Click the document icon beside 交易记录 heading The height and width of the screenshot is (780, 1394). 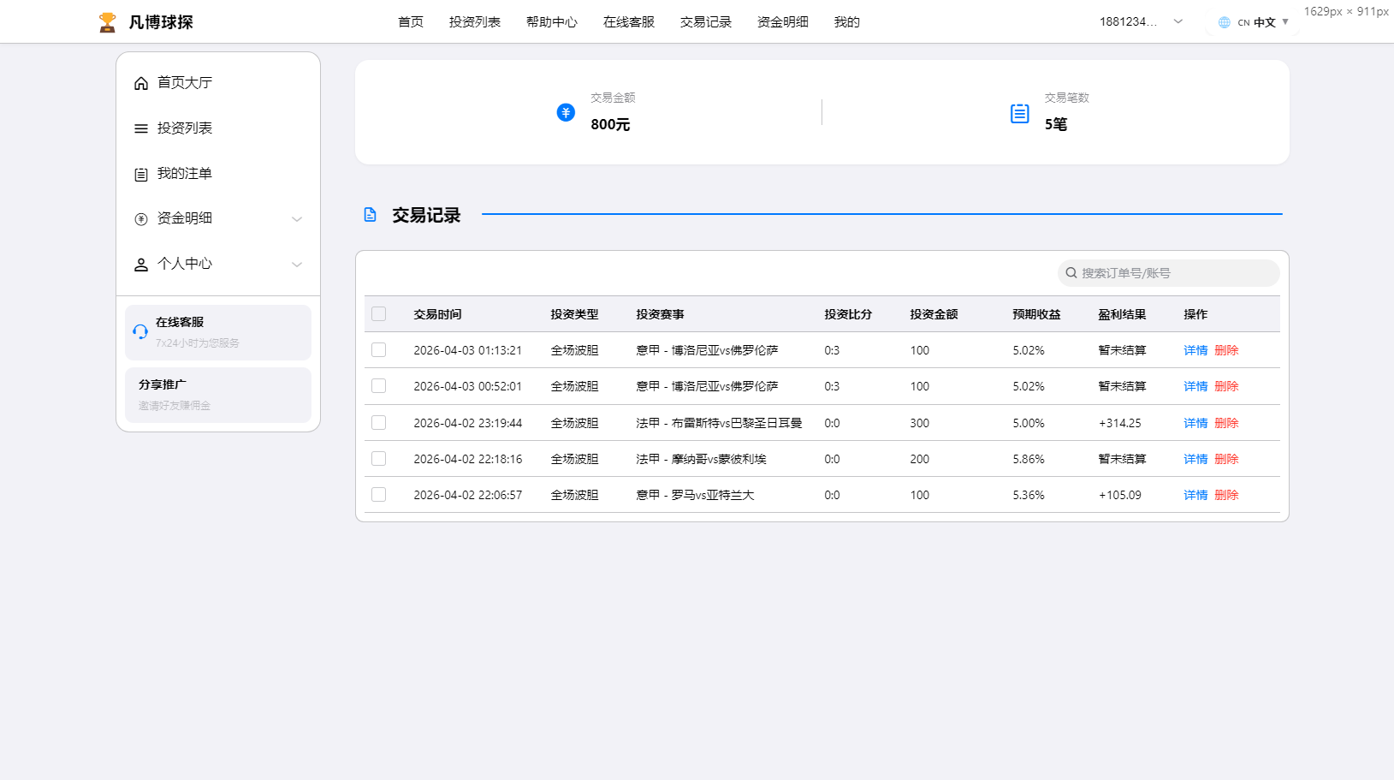coord(370,215)
